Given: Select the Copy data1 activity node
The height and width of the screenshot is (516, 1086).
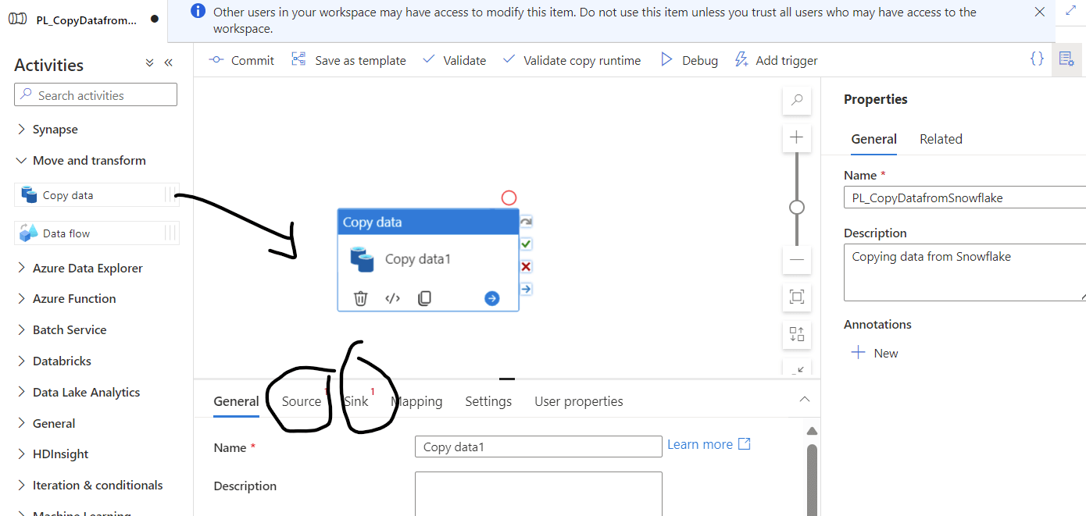Looking at the screenshot, I should pos(428,259).
